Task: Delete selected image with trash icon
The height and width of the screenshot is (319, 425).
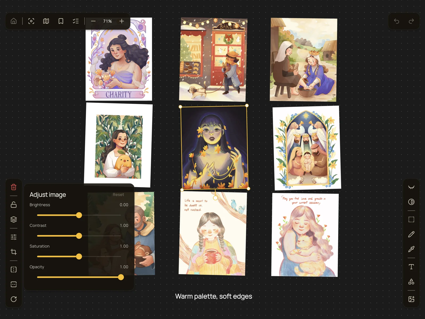Action: 14,187
